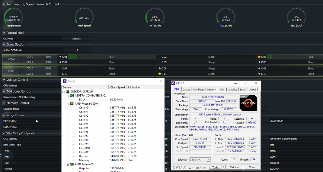Collapse the Control Mode section
Screen dimensions: 323x172
click(4, 33)
